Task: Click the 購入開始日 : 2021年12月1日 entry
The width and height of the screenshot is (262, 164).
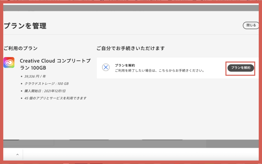Action: coord(45,91)
